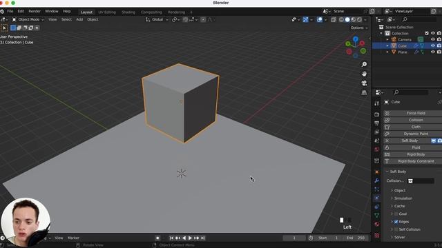Toggle proportional editing icon
This screenshot has height=248, width=442.
[x=203, y=19]
